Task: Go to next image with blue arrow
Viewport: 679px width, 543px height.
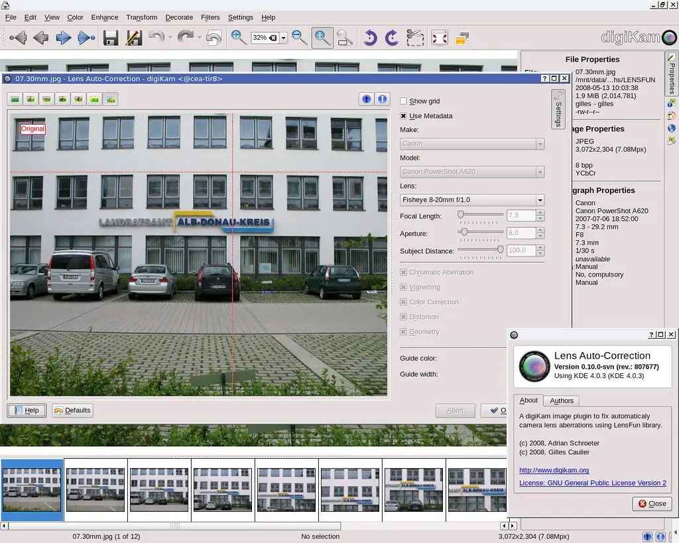Action: click(64, 38)
